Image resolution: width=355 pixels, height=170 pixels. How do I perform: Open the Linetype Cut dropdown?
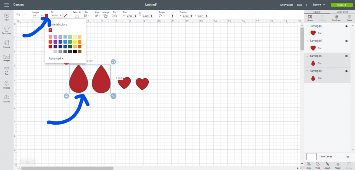pyautogui.click(x=38, y=16)
